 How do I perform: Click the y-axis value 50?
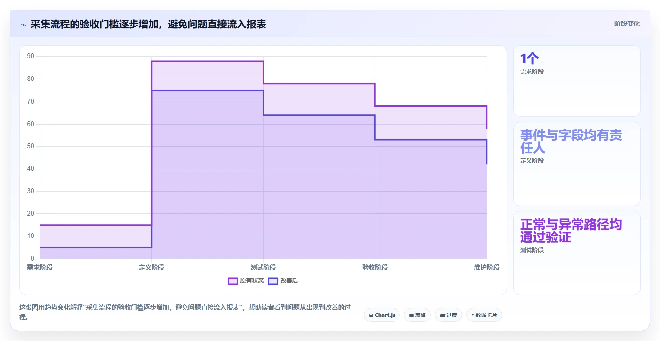pos(31,146)
